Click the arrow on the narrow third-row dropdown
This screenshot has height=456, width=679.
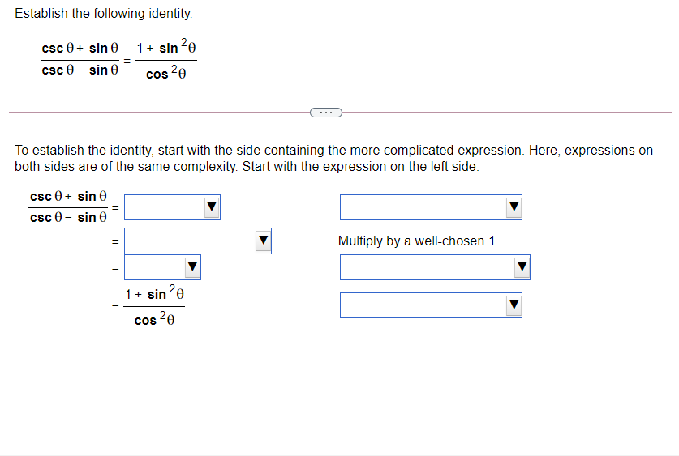[x=193, y=266]
